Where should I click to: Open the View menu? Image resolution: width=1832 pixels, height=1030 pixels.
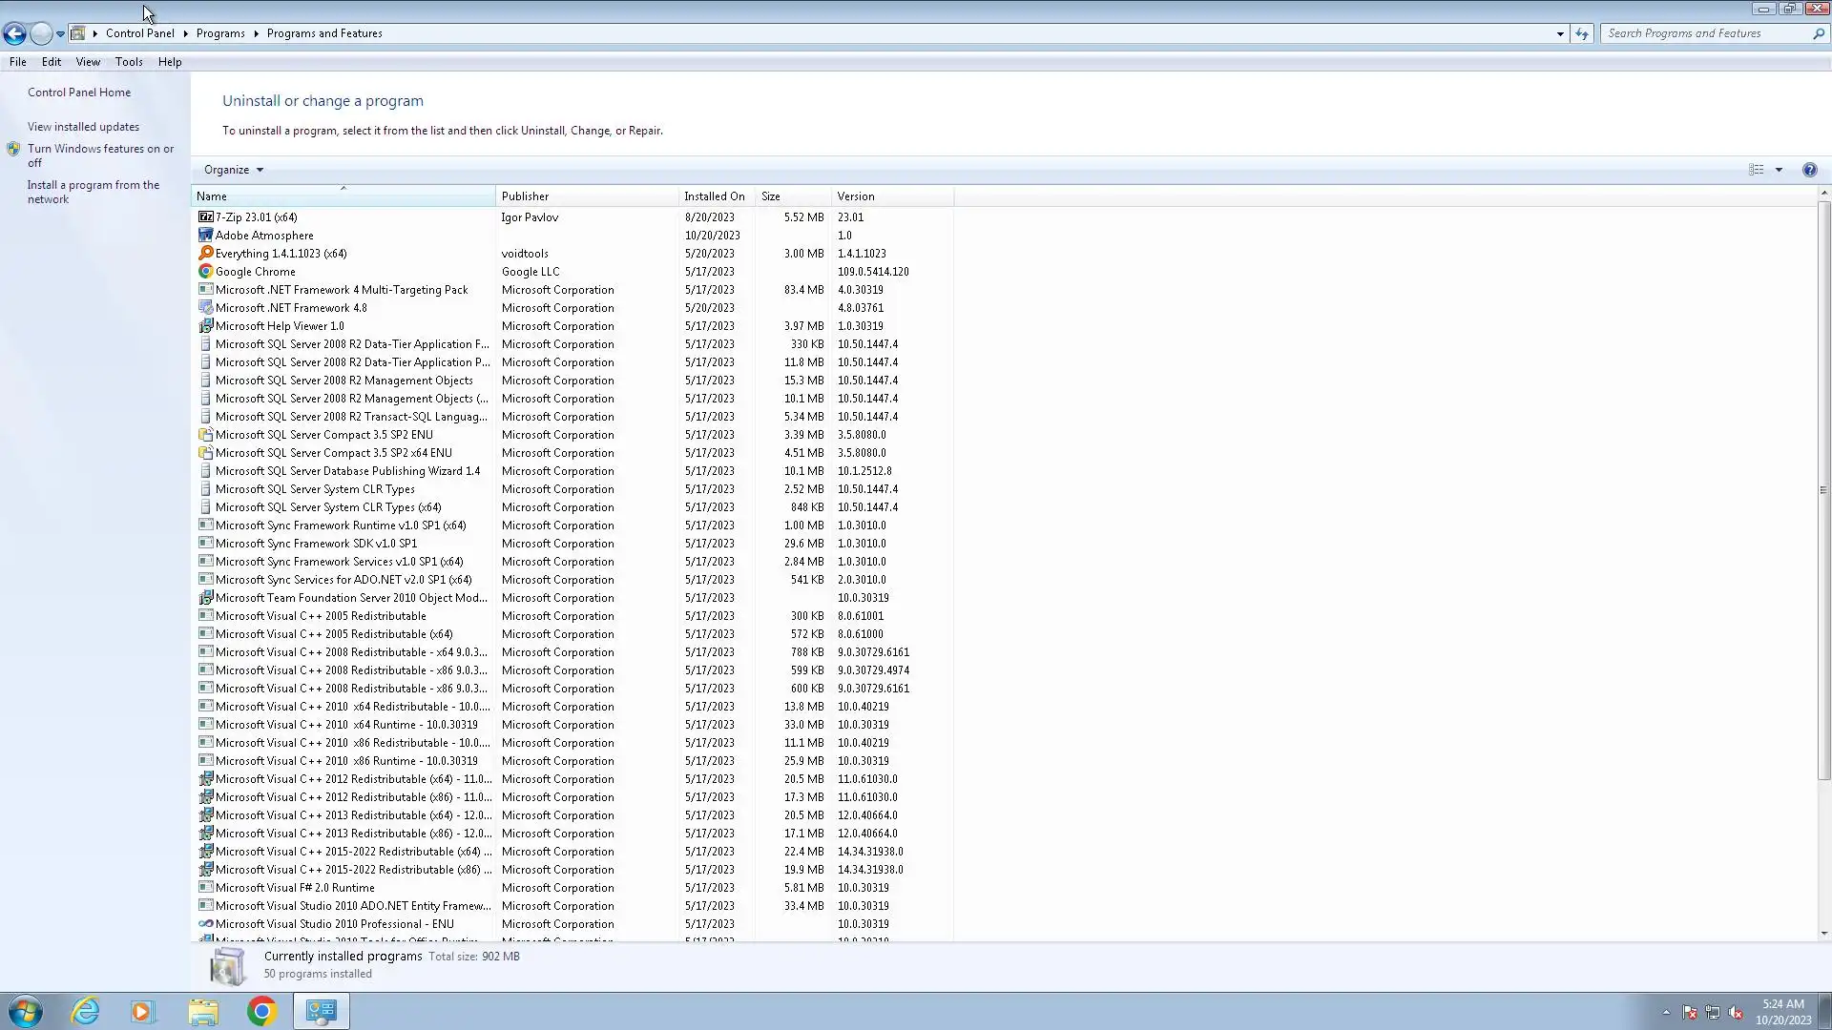coord(88,62)
